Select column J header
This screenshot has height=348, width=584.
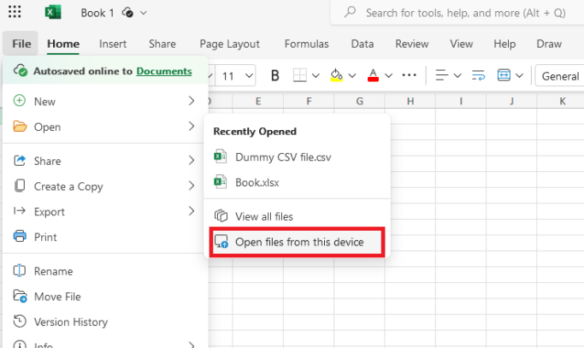click(x=511, y=101)
